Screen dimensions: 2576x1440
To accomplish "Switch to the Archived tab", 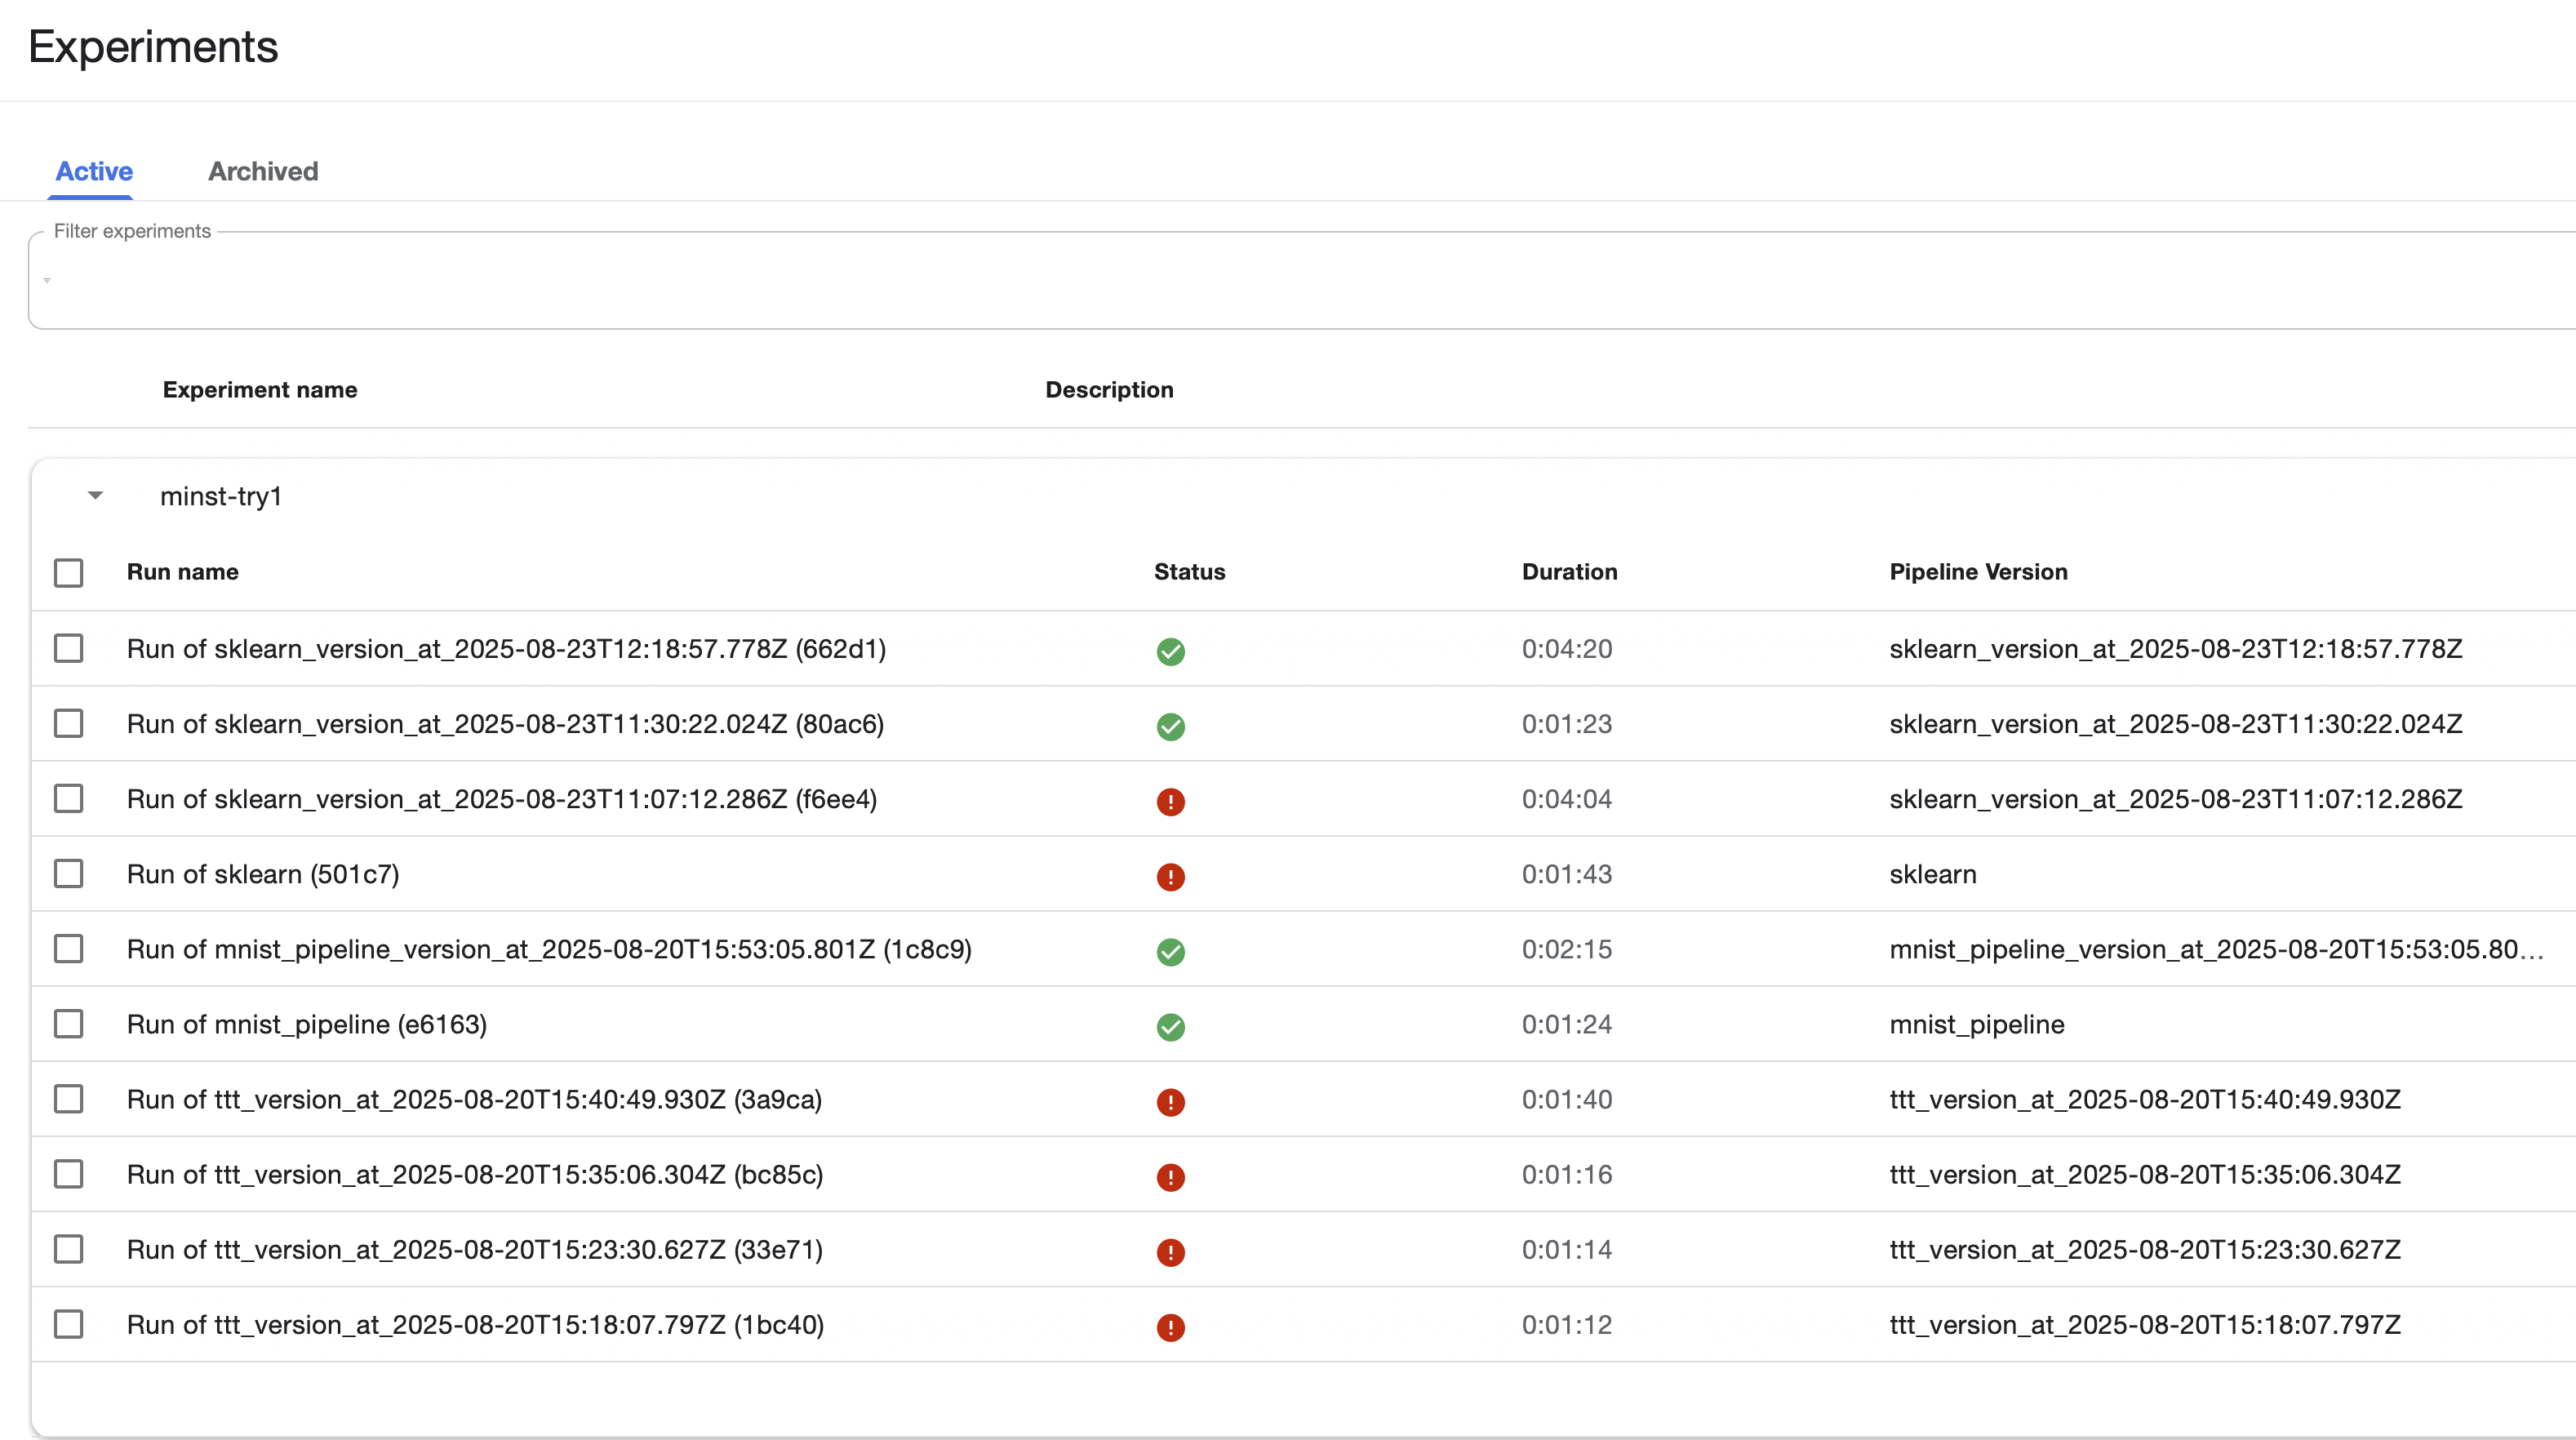I will point(263,171).
